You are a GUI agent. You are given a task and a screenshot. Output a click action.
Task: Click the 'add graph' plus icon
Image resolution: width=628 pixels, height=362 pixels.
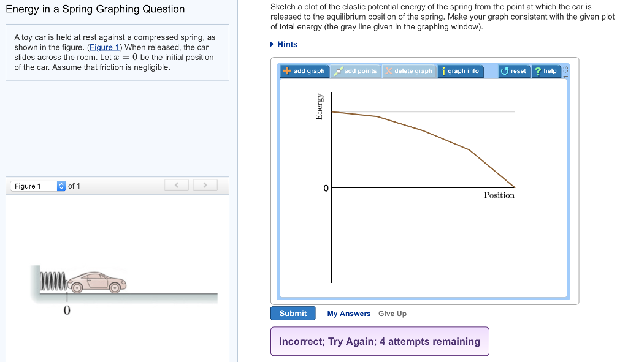tap(288, 70)
